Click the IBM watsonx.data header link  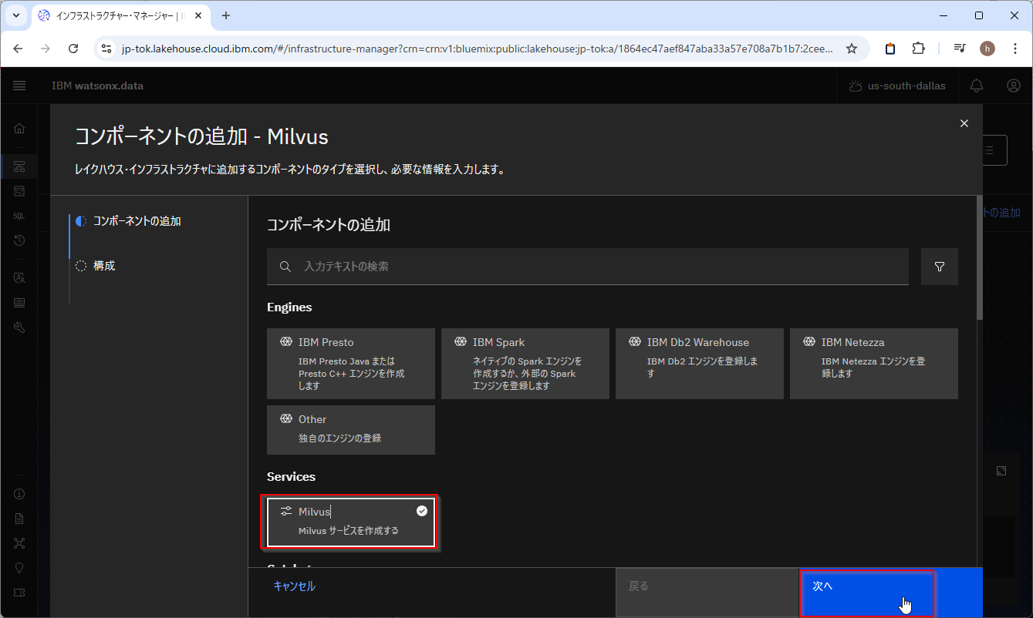click(97, 86)
